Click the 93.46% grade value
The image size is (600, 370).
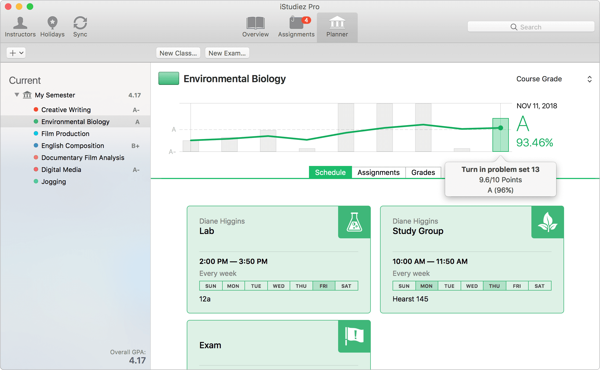[x=534, y=143]
